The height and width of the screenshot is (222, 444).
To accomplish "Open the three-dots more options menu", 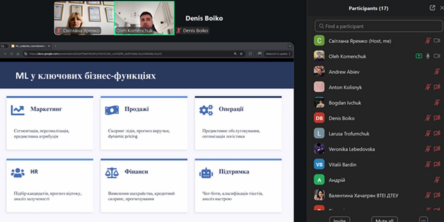I will coord(423,220).
